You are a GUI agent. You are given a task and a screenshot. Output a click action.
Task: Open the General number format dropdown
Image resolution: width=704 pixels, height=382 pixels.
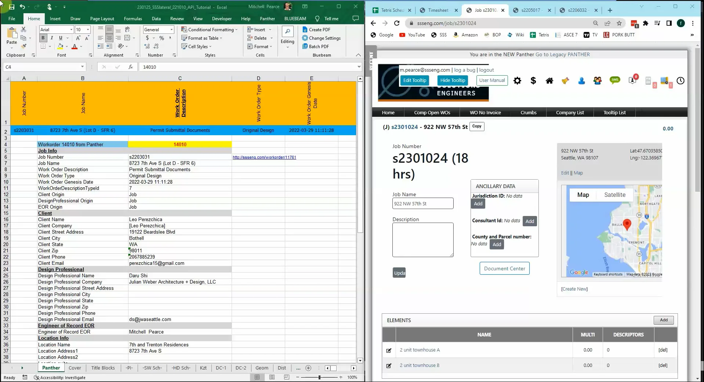click(x=171, y=29)
